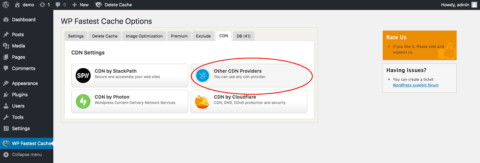Click New text in the admin bar
Image resolution: width=480 pixels, height=163 pixels.
84,5
